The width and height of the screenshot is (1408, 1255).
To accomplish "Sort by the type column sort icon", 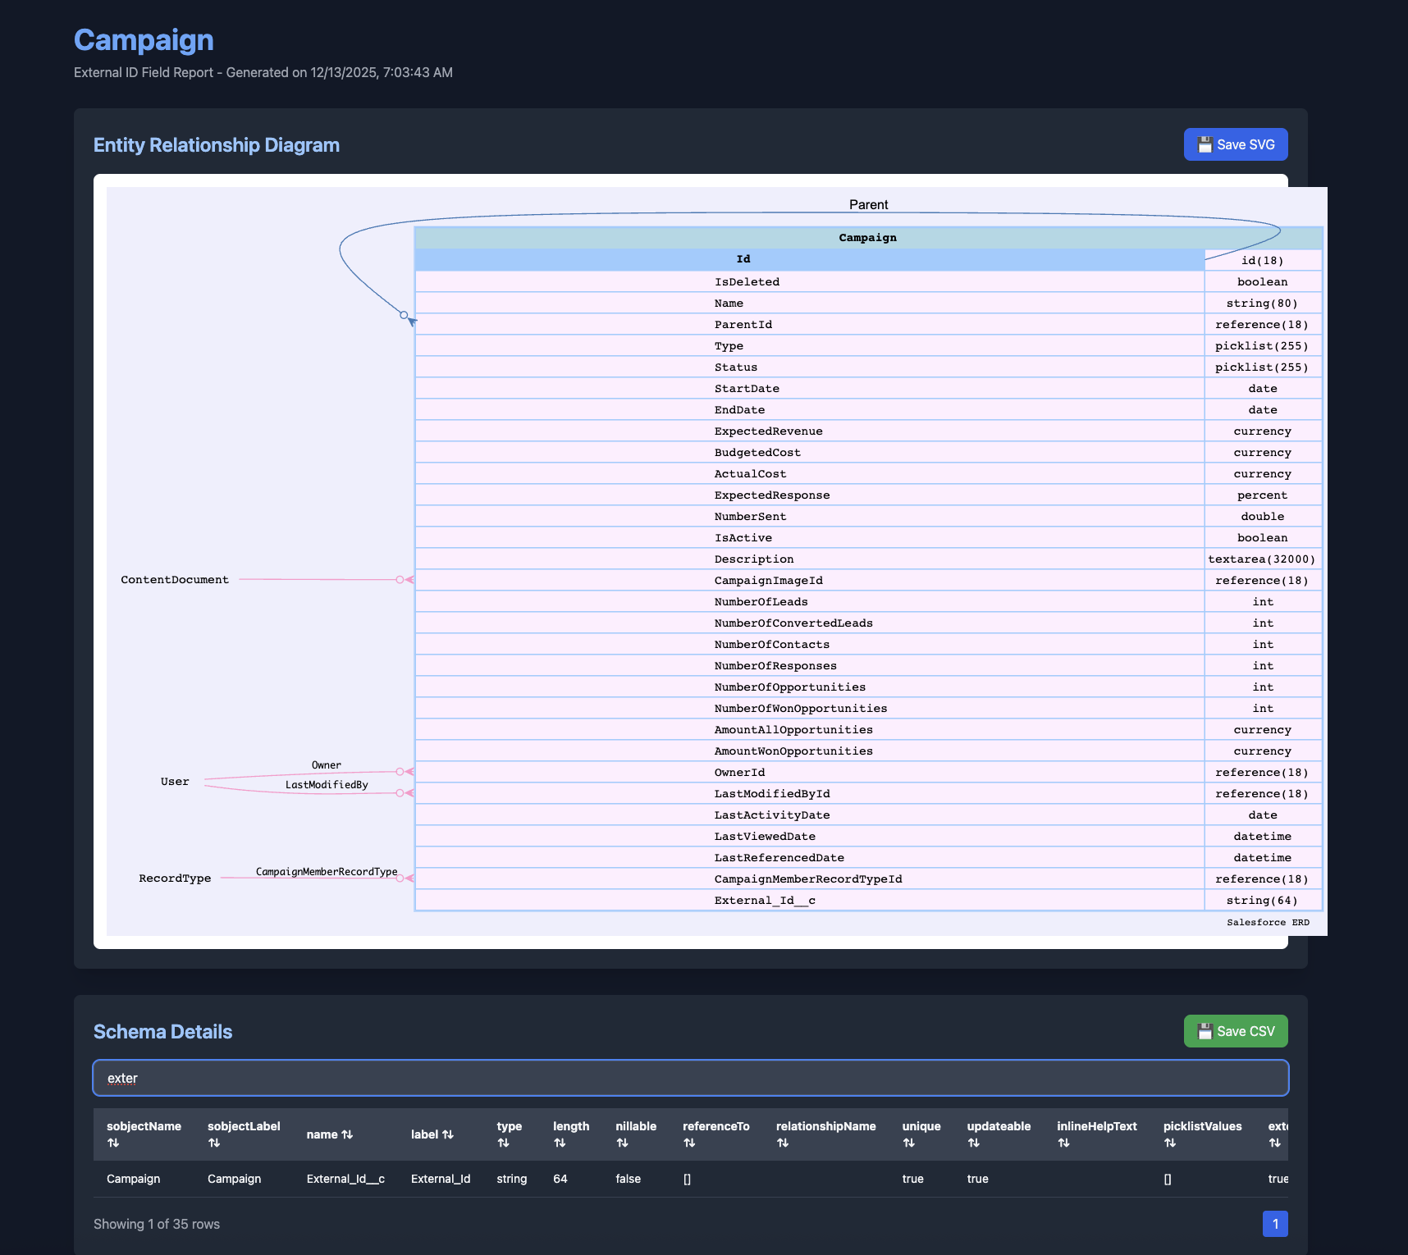I will point(503,1143).
